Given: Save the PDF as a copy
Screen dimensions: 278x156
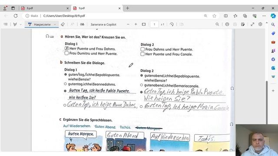Looking at the screenshot, I should 243,24.
